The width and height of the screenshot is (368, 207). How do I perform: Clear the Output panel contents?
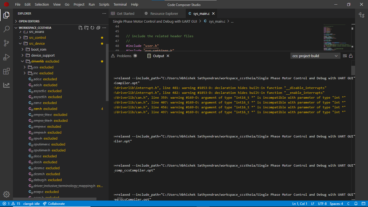pos(345,56)
